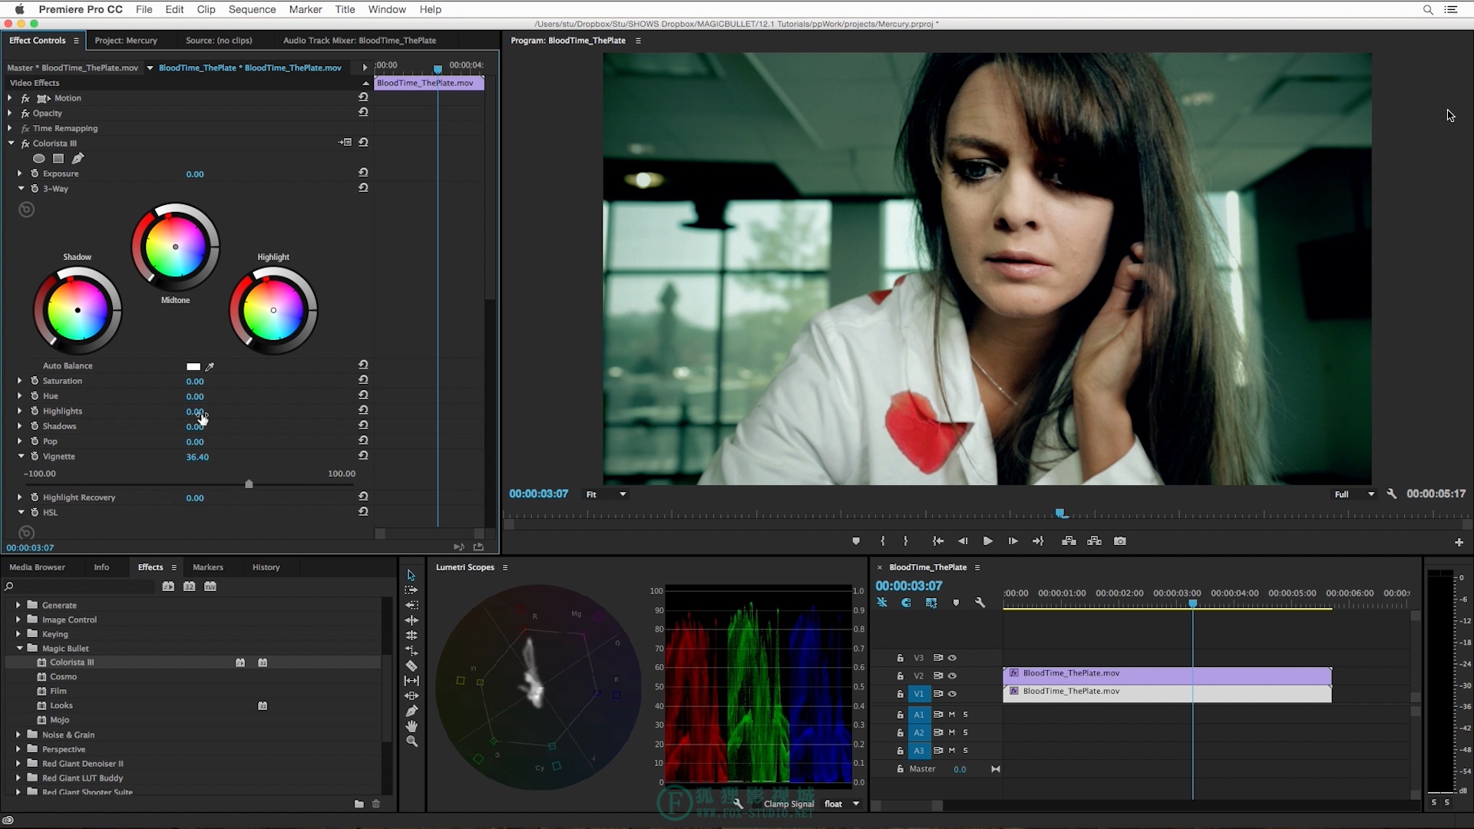Mute audio track A1
Viewport: 1474px width, 829px height.
pyautogui.click(x=952, y=715)
